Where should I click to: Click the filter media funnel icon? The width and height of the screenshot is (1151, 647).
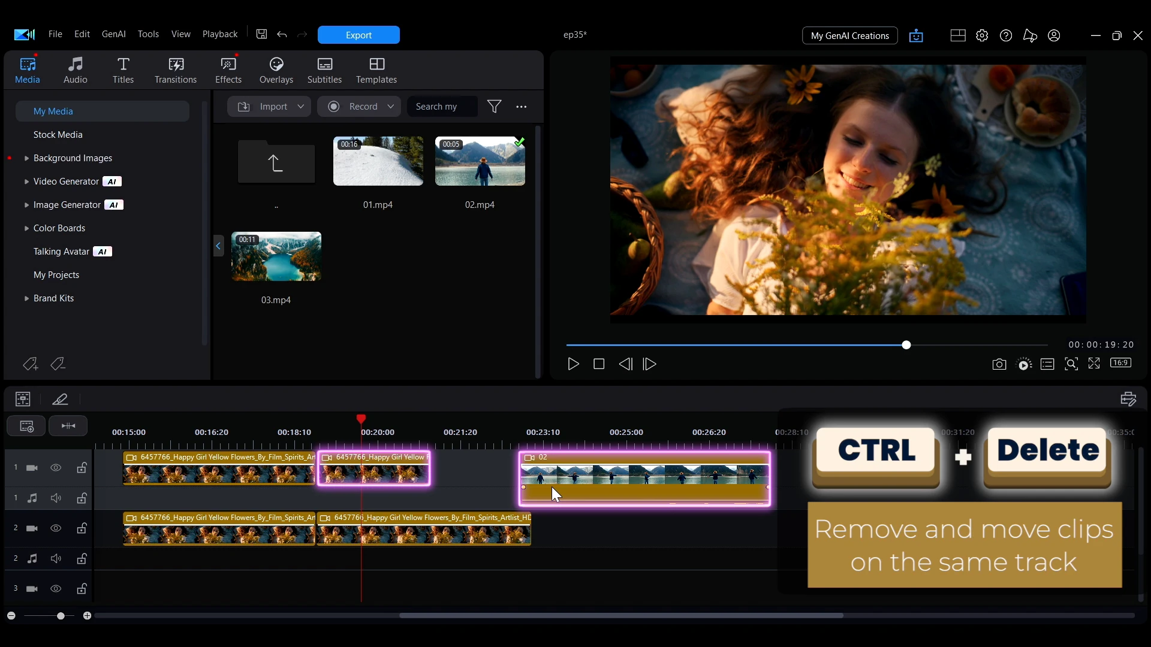[495, 107]
